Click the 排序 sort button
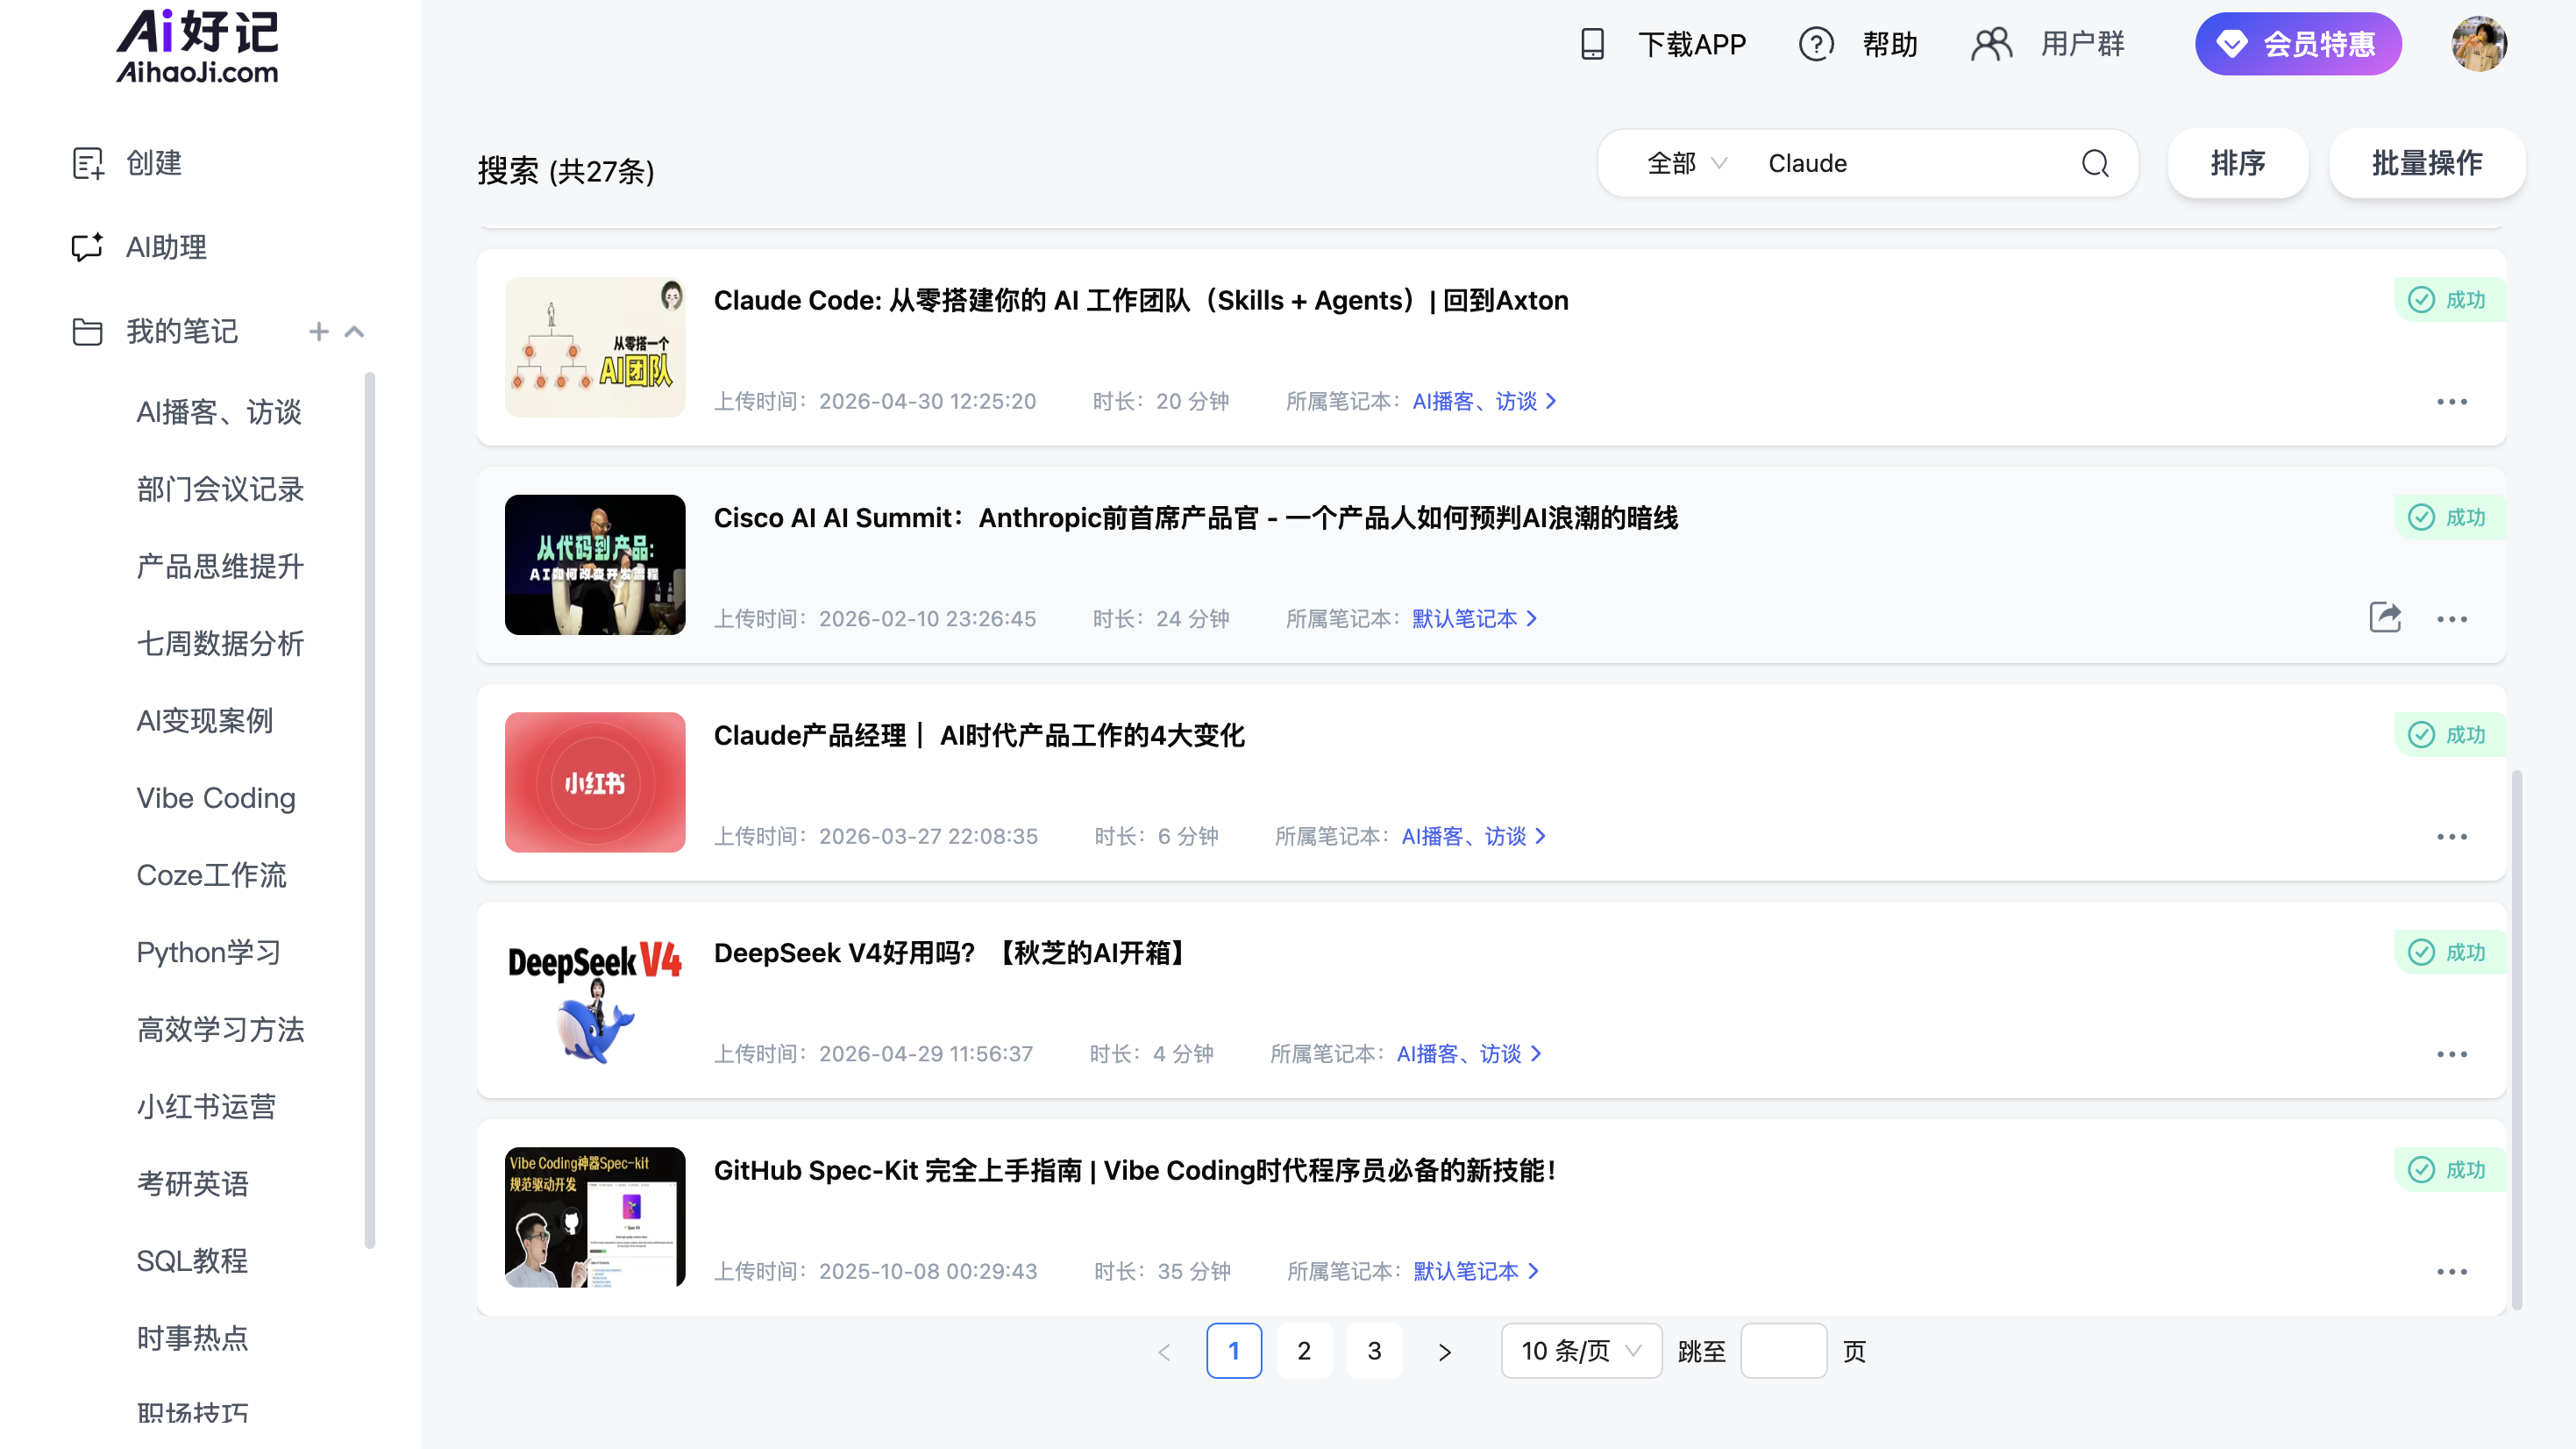This screenshot has height=1449, width=2576. [x=2238, y=163]
